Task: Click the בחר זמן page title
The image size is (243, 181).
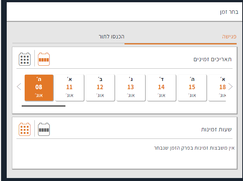Action: (228, 12)
